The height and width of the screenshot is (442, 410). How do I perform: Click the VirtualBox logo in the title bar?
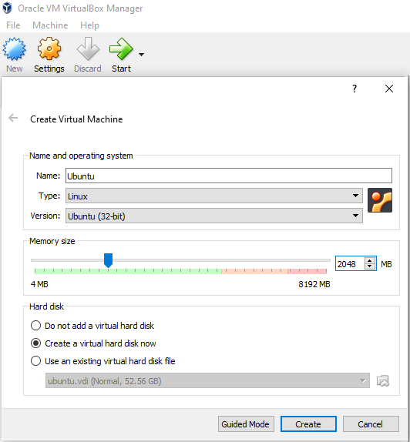pos(8,8)
